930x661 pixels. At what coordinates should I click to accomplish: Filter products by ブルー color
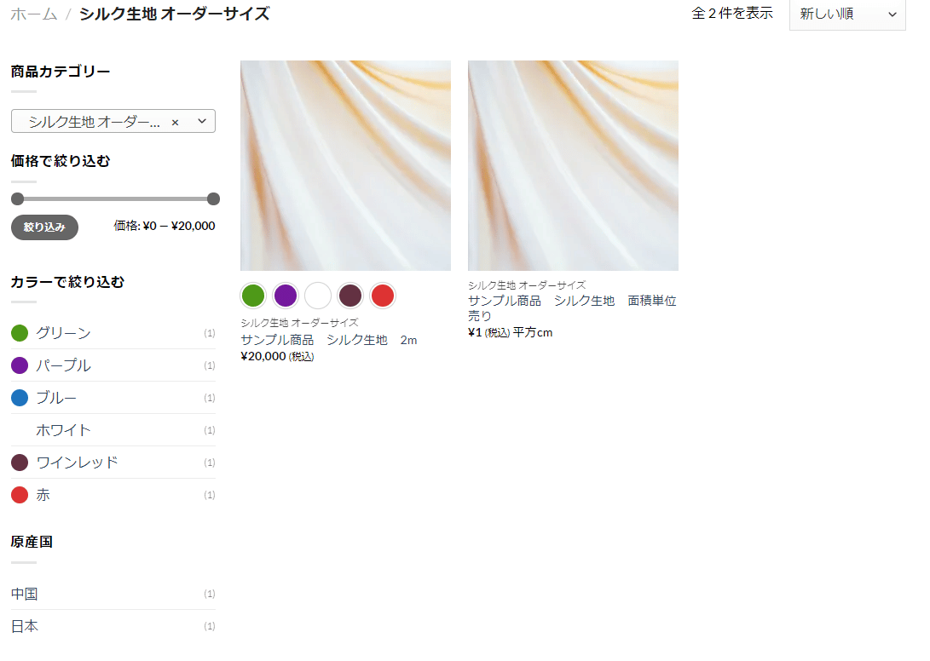56,398
